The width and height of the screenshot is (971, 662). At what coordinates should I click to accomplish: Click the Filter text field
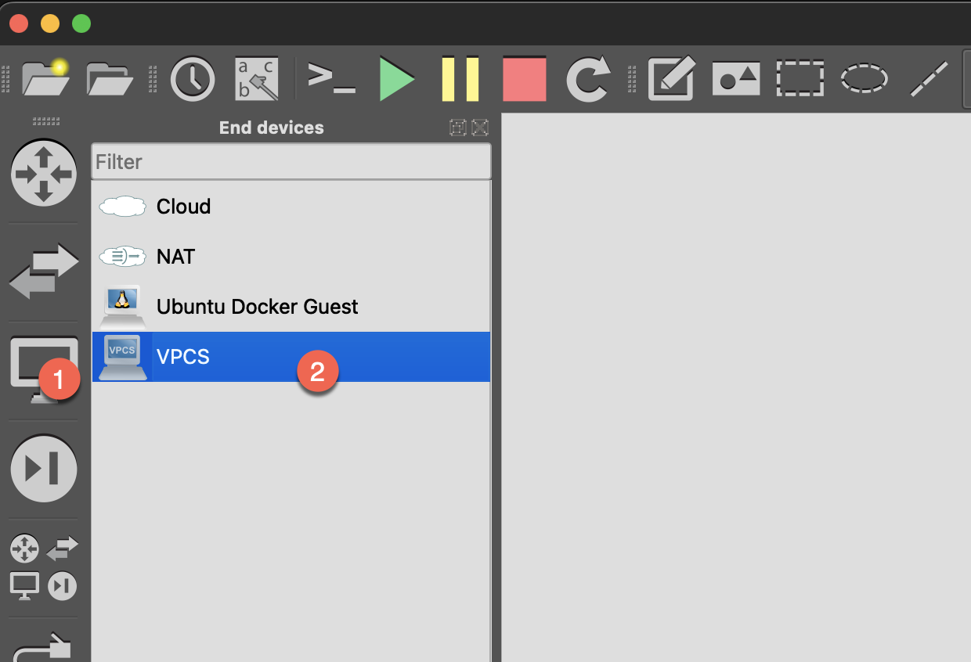tap(291, 162)
